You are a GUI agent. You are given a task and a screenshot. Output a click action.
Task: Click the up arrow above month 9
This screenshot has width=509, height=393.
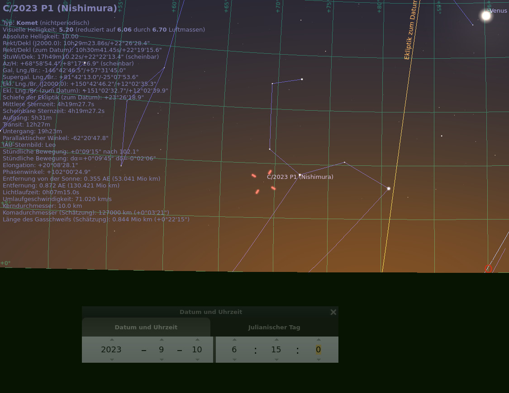pyautogui.click(x=162, y=340)
